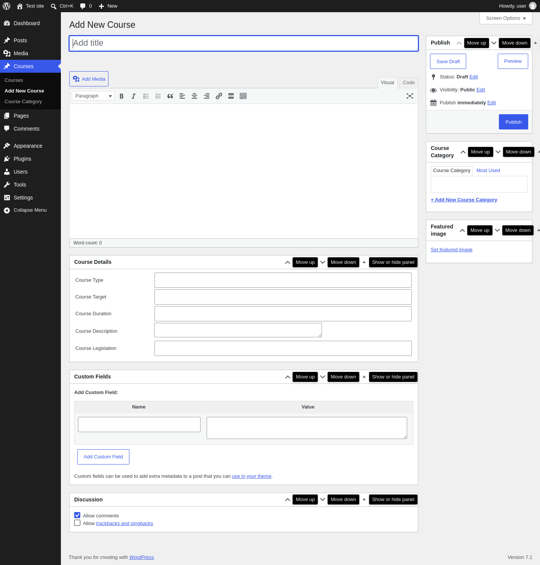Check the Allow trackbacks and pingbacks box
540x565 pixels.
click(77, 523)
